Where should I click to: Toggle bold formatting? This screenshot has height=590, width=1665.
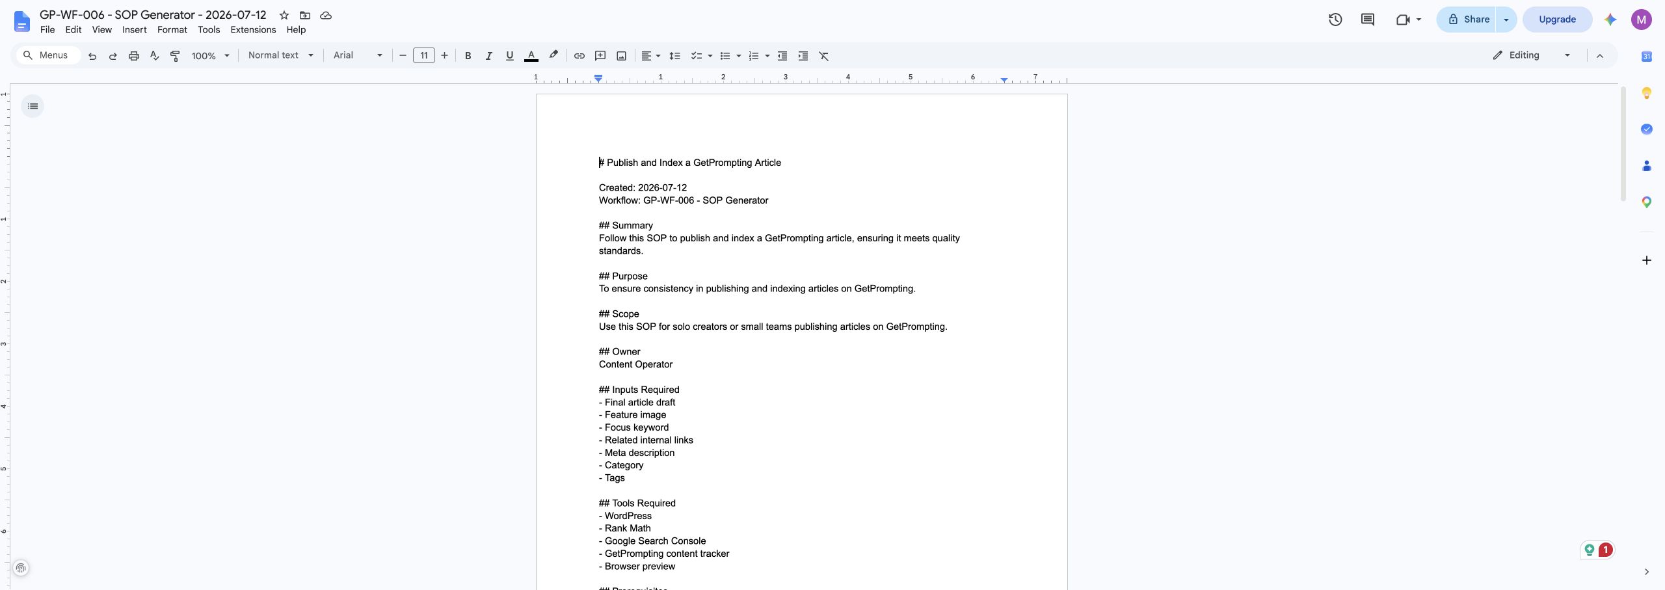click(x=468, y=56)
